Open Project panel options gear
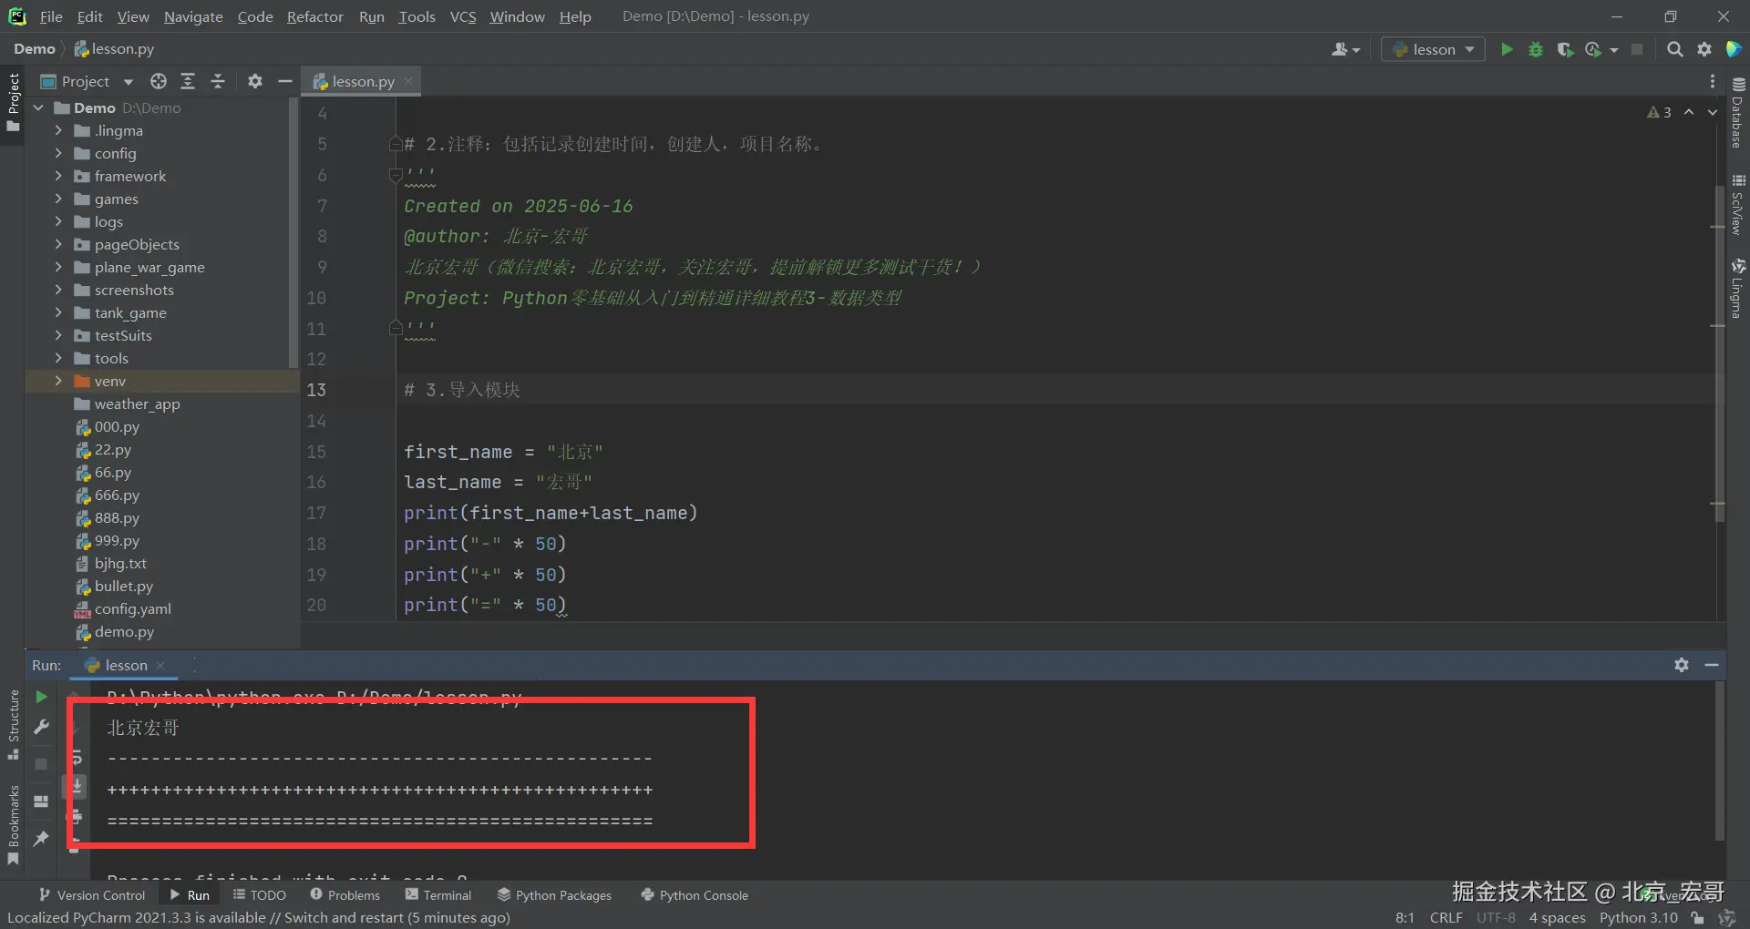1750x929 pixels. coord(255,81)
